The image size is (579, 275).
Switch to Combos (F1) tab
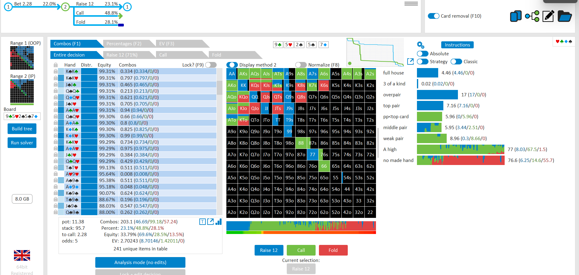[77, 44]
